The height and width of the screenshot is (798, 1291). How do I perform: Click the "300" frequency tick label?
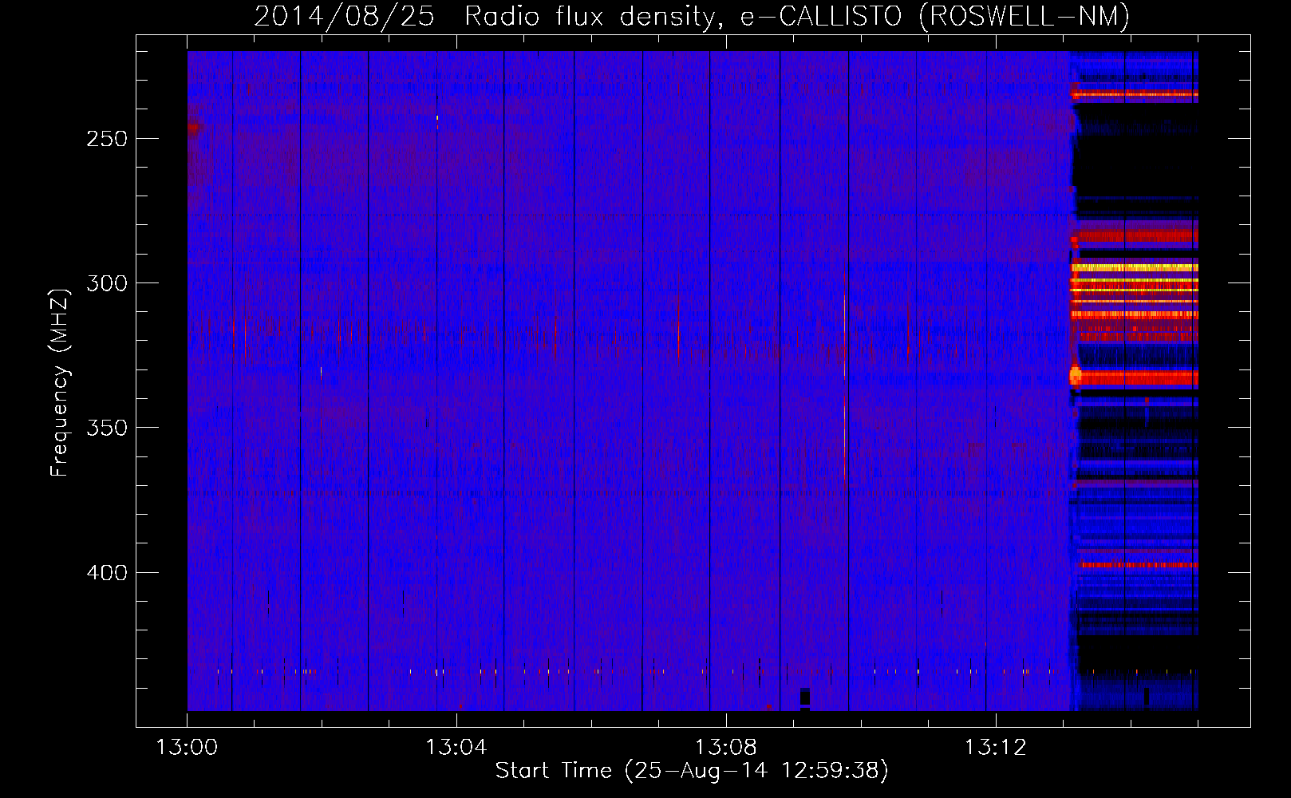click(107, 283)
